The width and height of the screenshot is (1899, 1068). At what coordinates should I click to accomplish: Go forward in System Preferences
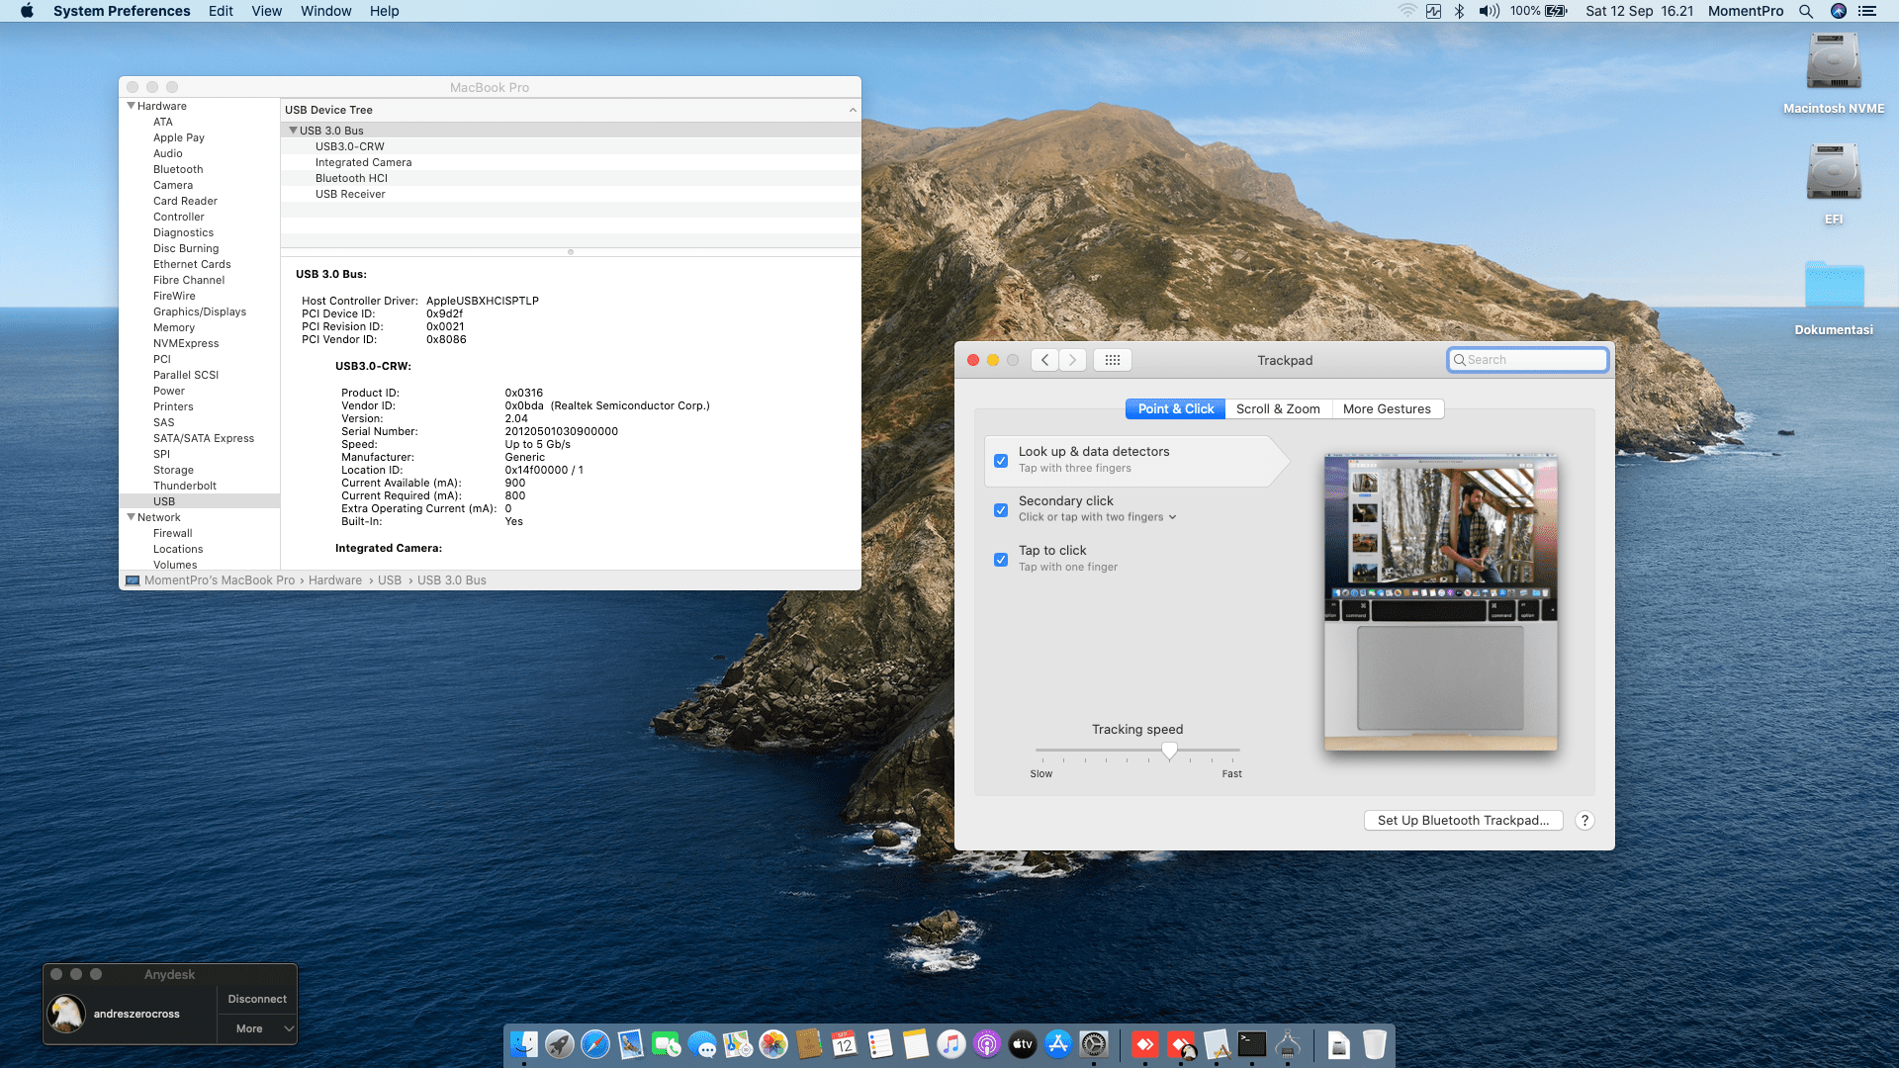[1072, 360]
